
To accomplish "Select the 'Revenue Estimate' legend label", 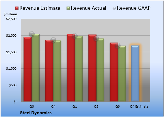I will tap(40, 8).
